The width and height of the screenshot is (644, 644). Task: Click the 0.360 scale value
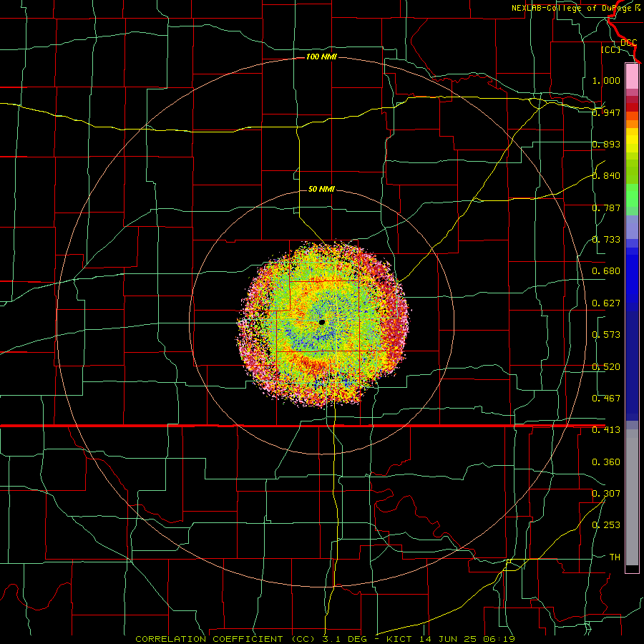click(606, 462)
